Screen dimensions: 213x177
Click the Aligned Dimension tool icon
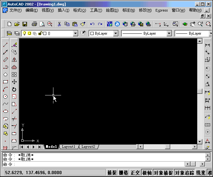coord(208,52)
